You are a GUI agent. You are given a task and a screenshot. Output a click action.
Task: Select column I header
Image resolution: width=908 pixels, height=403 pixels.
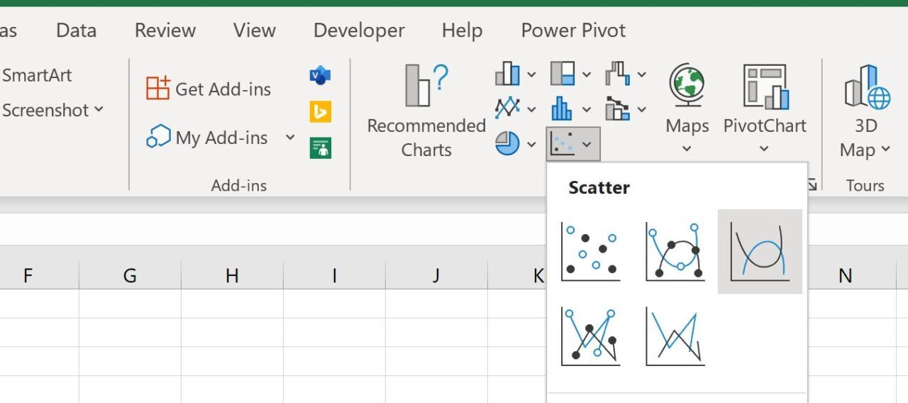pyautogui.click(x=334, y=275)
